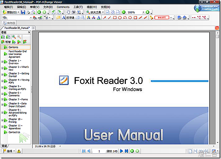This screenshot has height=159, width=221.
Task: Select the Perimeter measuring tool
Action: (199, 18)
